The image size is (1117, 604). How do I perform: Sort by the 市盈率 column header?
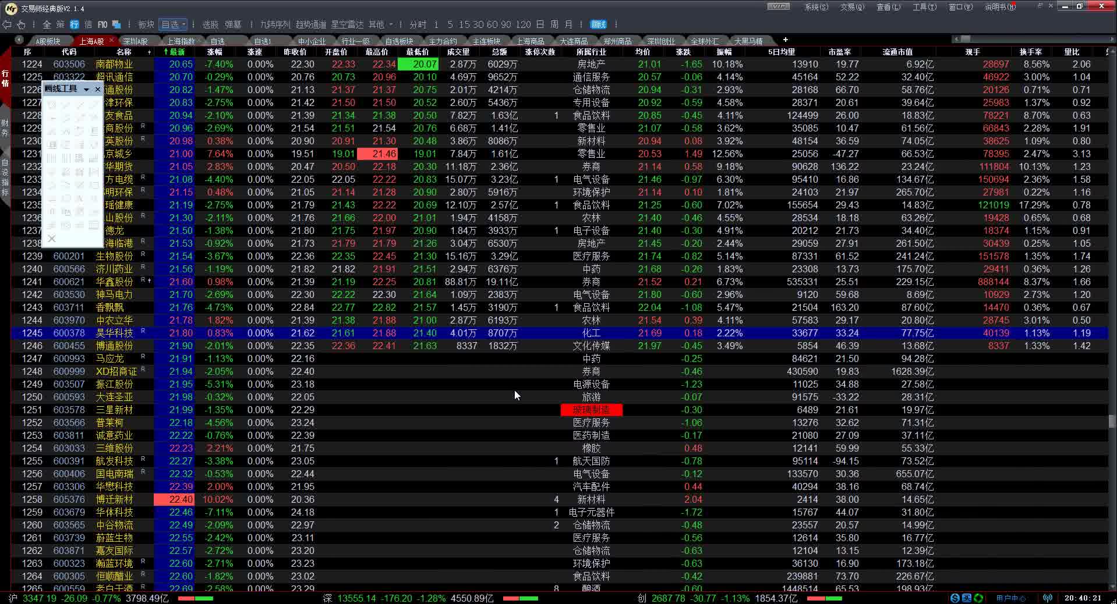839,52
